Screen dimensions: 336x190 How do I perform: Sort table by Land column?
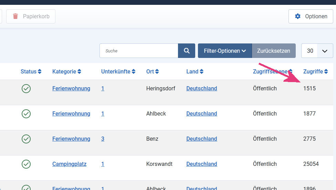pos(195,72)
